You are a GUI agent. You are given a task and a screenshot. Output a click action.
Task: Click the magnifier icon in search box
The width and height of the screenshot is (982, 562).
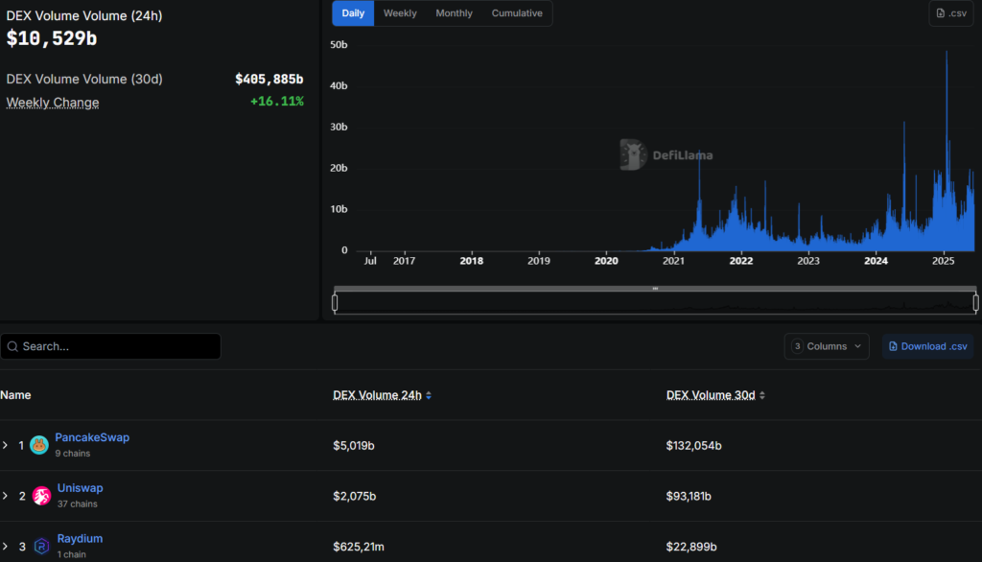click(12, 346)
